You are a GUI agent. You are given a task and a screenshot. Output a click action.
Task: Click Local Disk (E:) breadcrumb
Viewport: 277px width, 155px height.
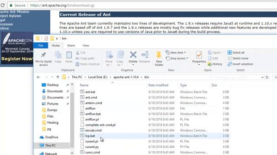pos(98,77)
